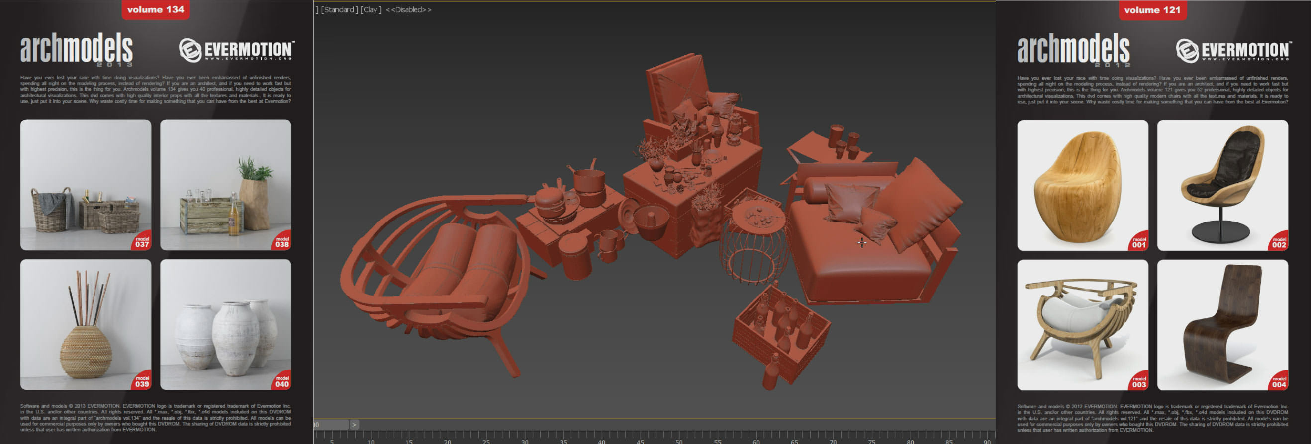The width and height of the screenshot is (1311, 444).
Task: Click the Evermotion logo on volume 121 cover
Action: point(1233,51)
